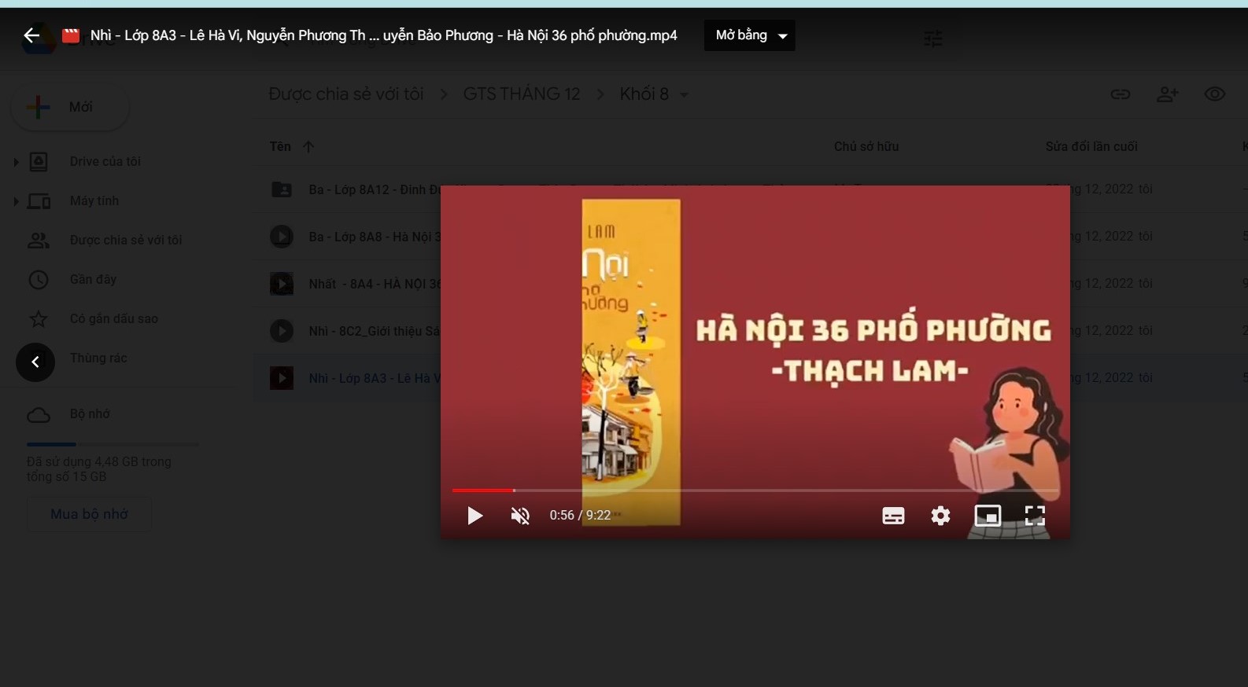1248x687 pixels.
Task: Click breadcrumb 'GTS THÁNG 12'
Action: [521, 94]
